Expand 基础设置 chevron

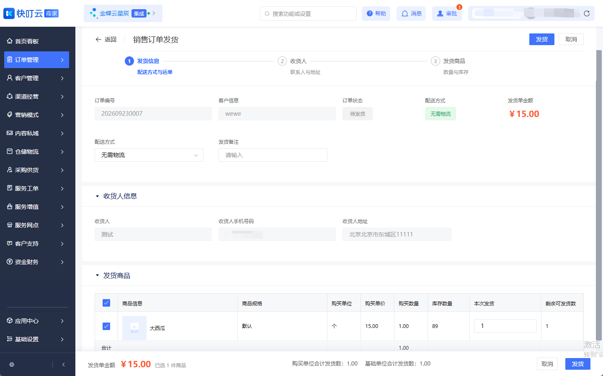click(x=62, y=339)
